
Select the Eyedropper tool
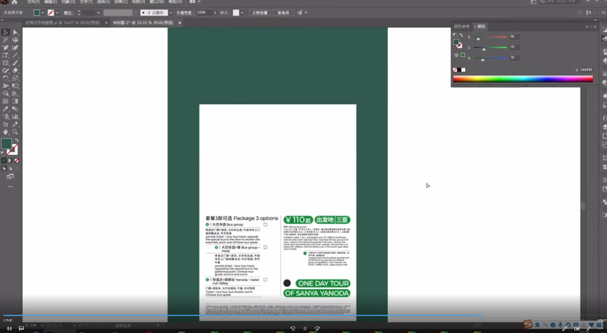point(6,109)
